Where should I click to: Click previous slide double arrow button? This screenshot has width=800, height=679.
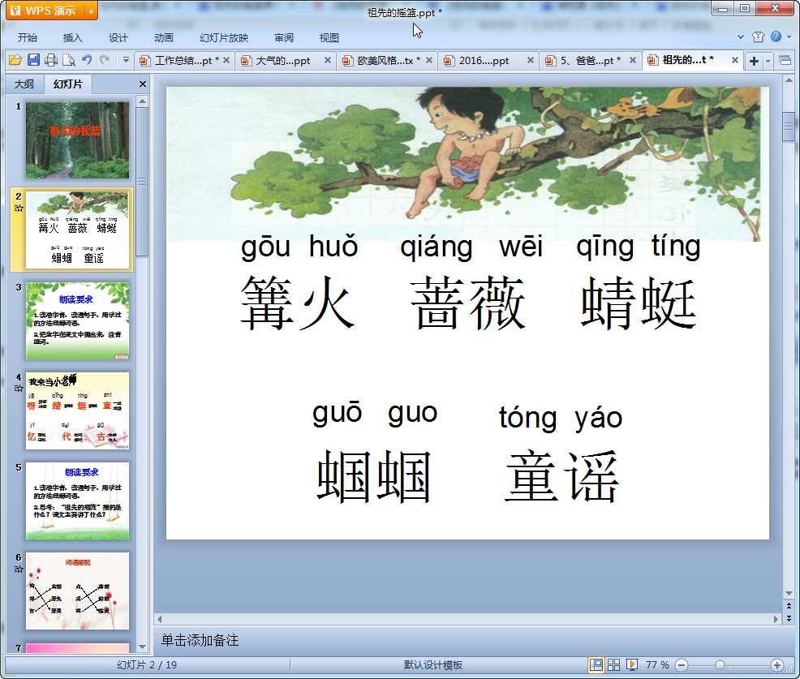[x=789, y=605]
